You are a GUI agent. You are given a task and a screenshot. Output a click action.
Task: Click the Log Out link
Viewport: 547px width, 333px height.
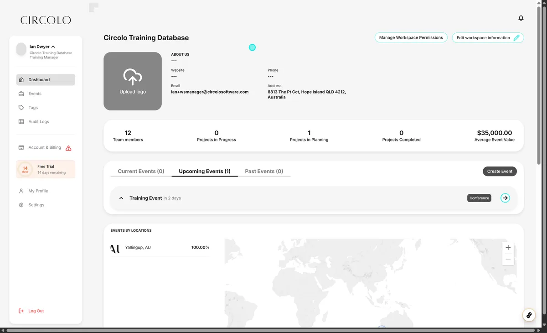click(36, 311)
